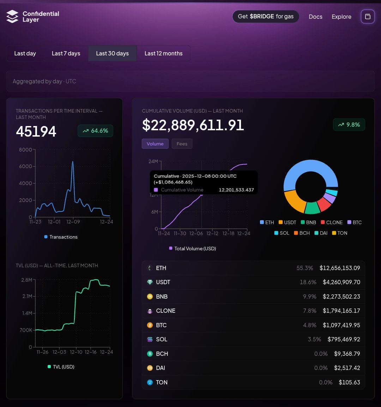381x407 pixels.
Task: Toggle the DAI legend swatch
Action: click(x=316, y=233)
